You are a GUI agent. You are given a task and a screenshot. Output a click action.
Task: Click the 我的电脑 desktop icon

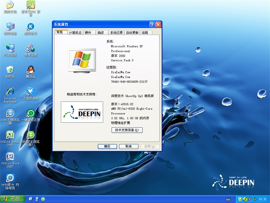(10, 27)
